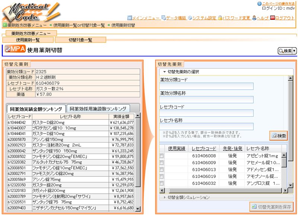This screenshot has width=298, height=215.
Task: Click the orange 検索 button with magnifier
Action: coord(278,136)
